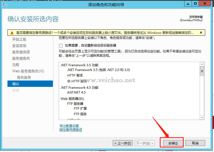The height and width of the screenshot is (152, 214).
Task: Select HTTP 激活 entry
Action: [x=75, y=75]
